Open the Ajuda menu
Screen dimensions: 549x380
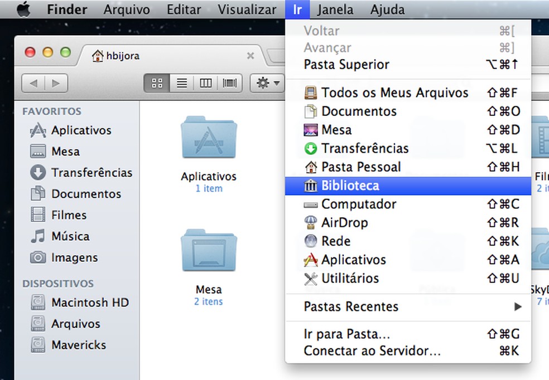(x=387, y=9)
